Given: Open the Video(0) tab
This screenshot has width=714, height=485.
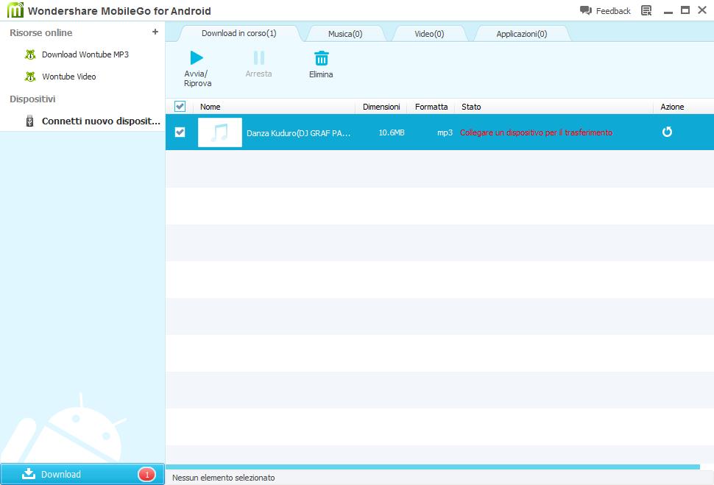Looking at the screenshot, I should tap(429, 34).
